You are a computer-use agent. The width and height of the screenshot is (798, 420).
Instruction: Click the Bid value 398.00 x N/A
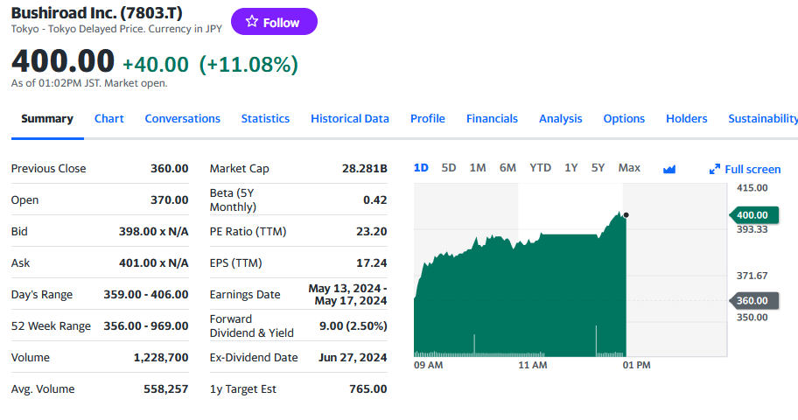pos(154,232)
